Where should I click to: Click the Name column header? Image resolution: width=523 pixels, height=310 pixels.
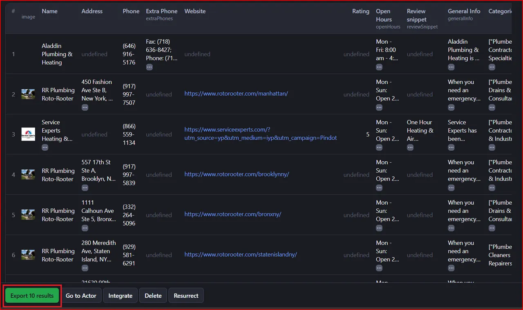(49, 11)
